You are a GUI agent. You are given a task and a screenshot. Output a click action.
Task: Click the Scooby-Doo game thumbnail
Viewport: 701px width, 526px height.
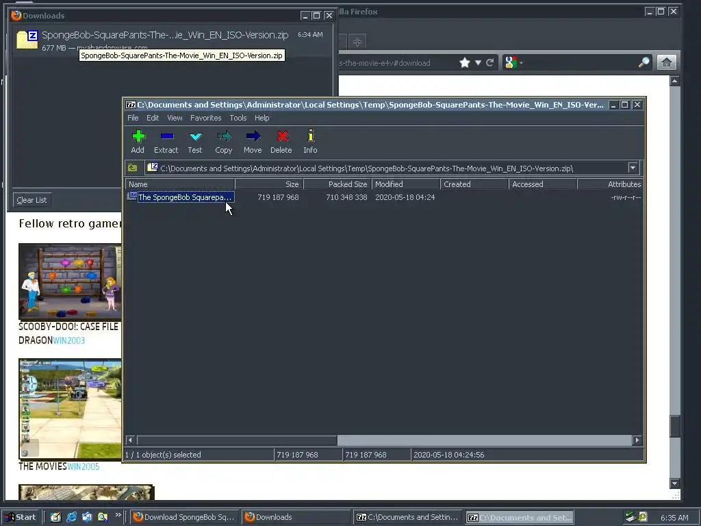click(x=71, y=281)
